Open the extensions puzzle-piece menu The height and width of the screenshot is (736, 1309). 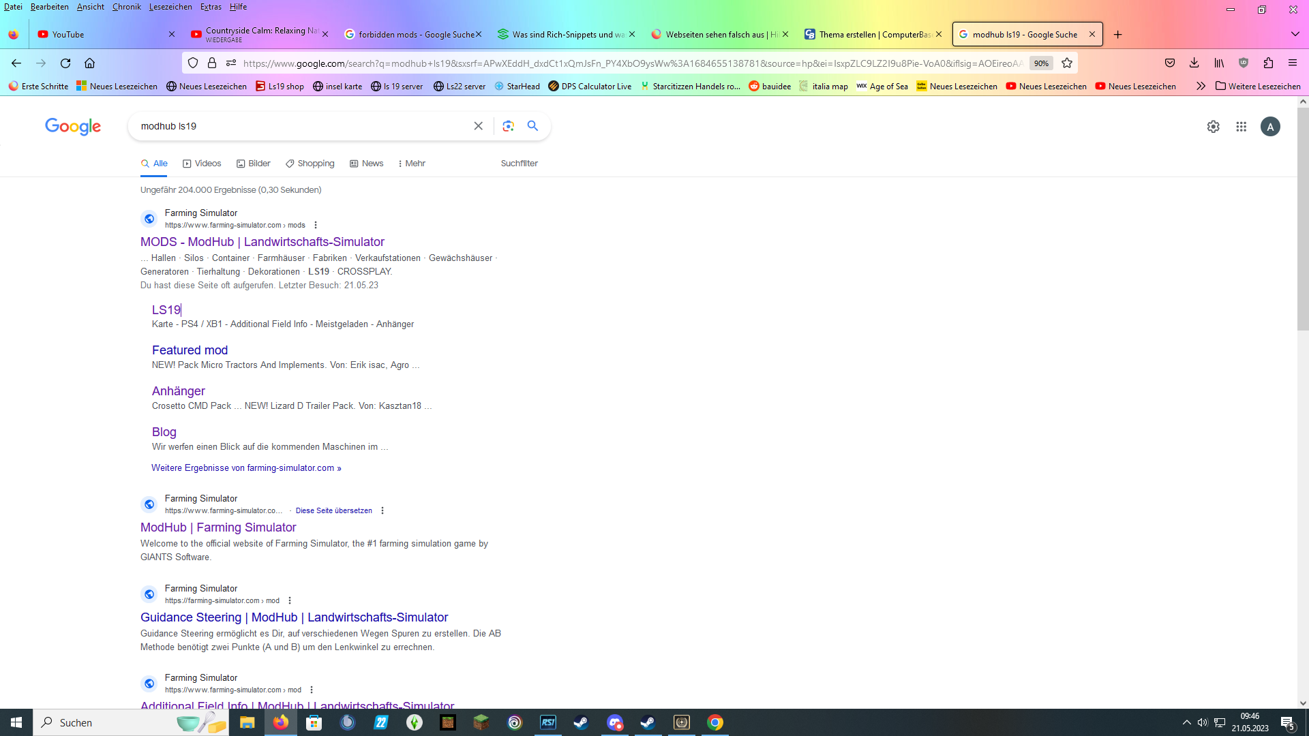coord(1269,63)
